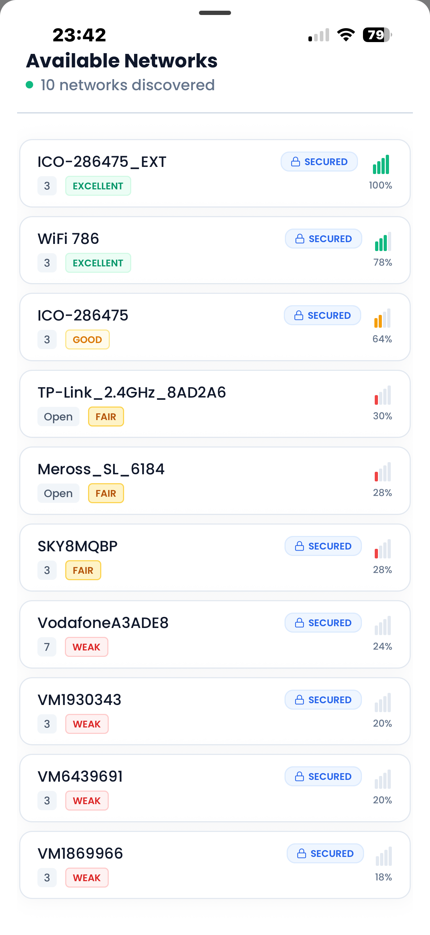Select the VM6439691 network name
This screenshot has width=430, height=935.
80,776
